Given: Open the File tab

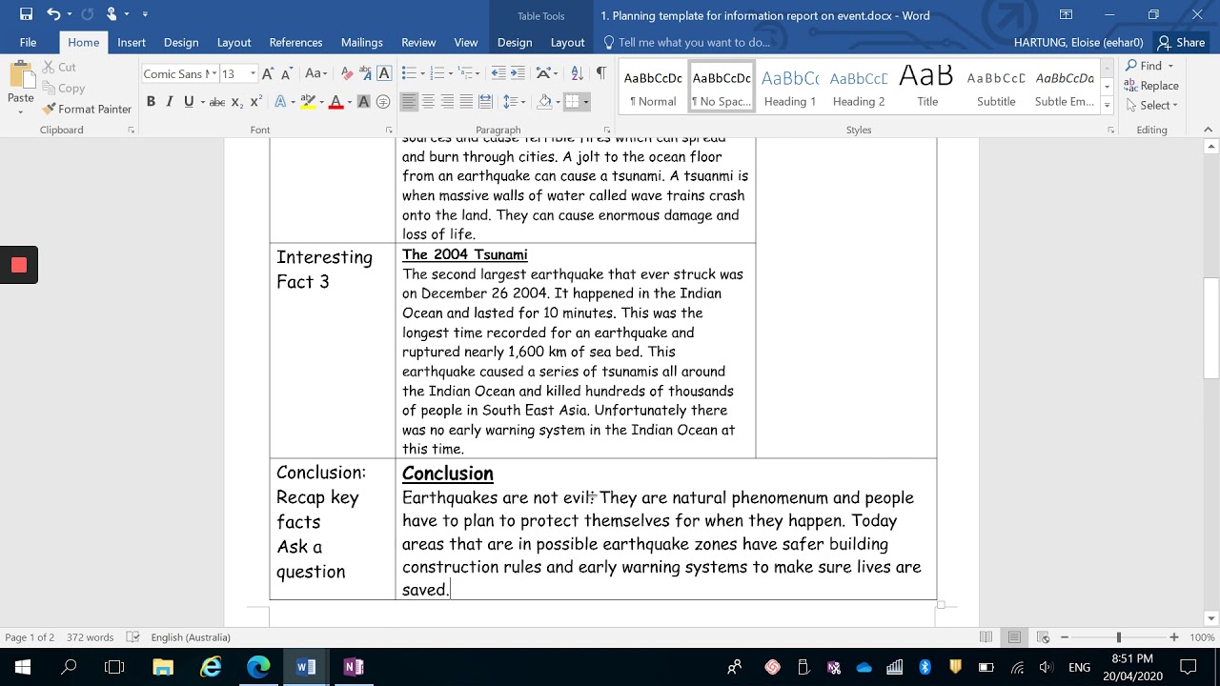Looking at the screenshot, I should pos(28,42).
